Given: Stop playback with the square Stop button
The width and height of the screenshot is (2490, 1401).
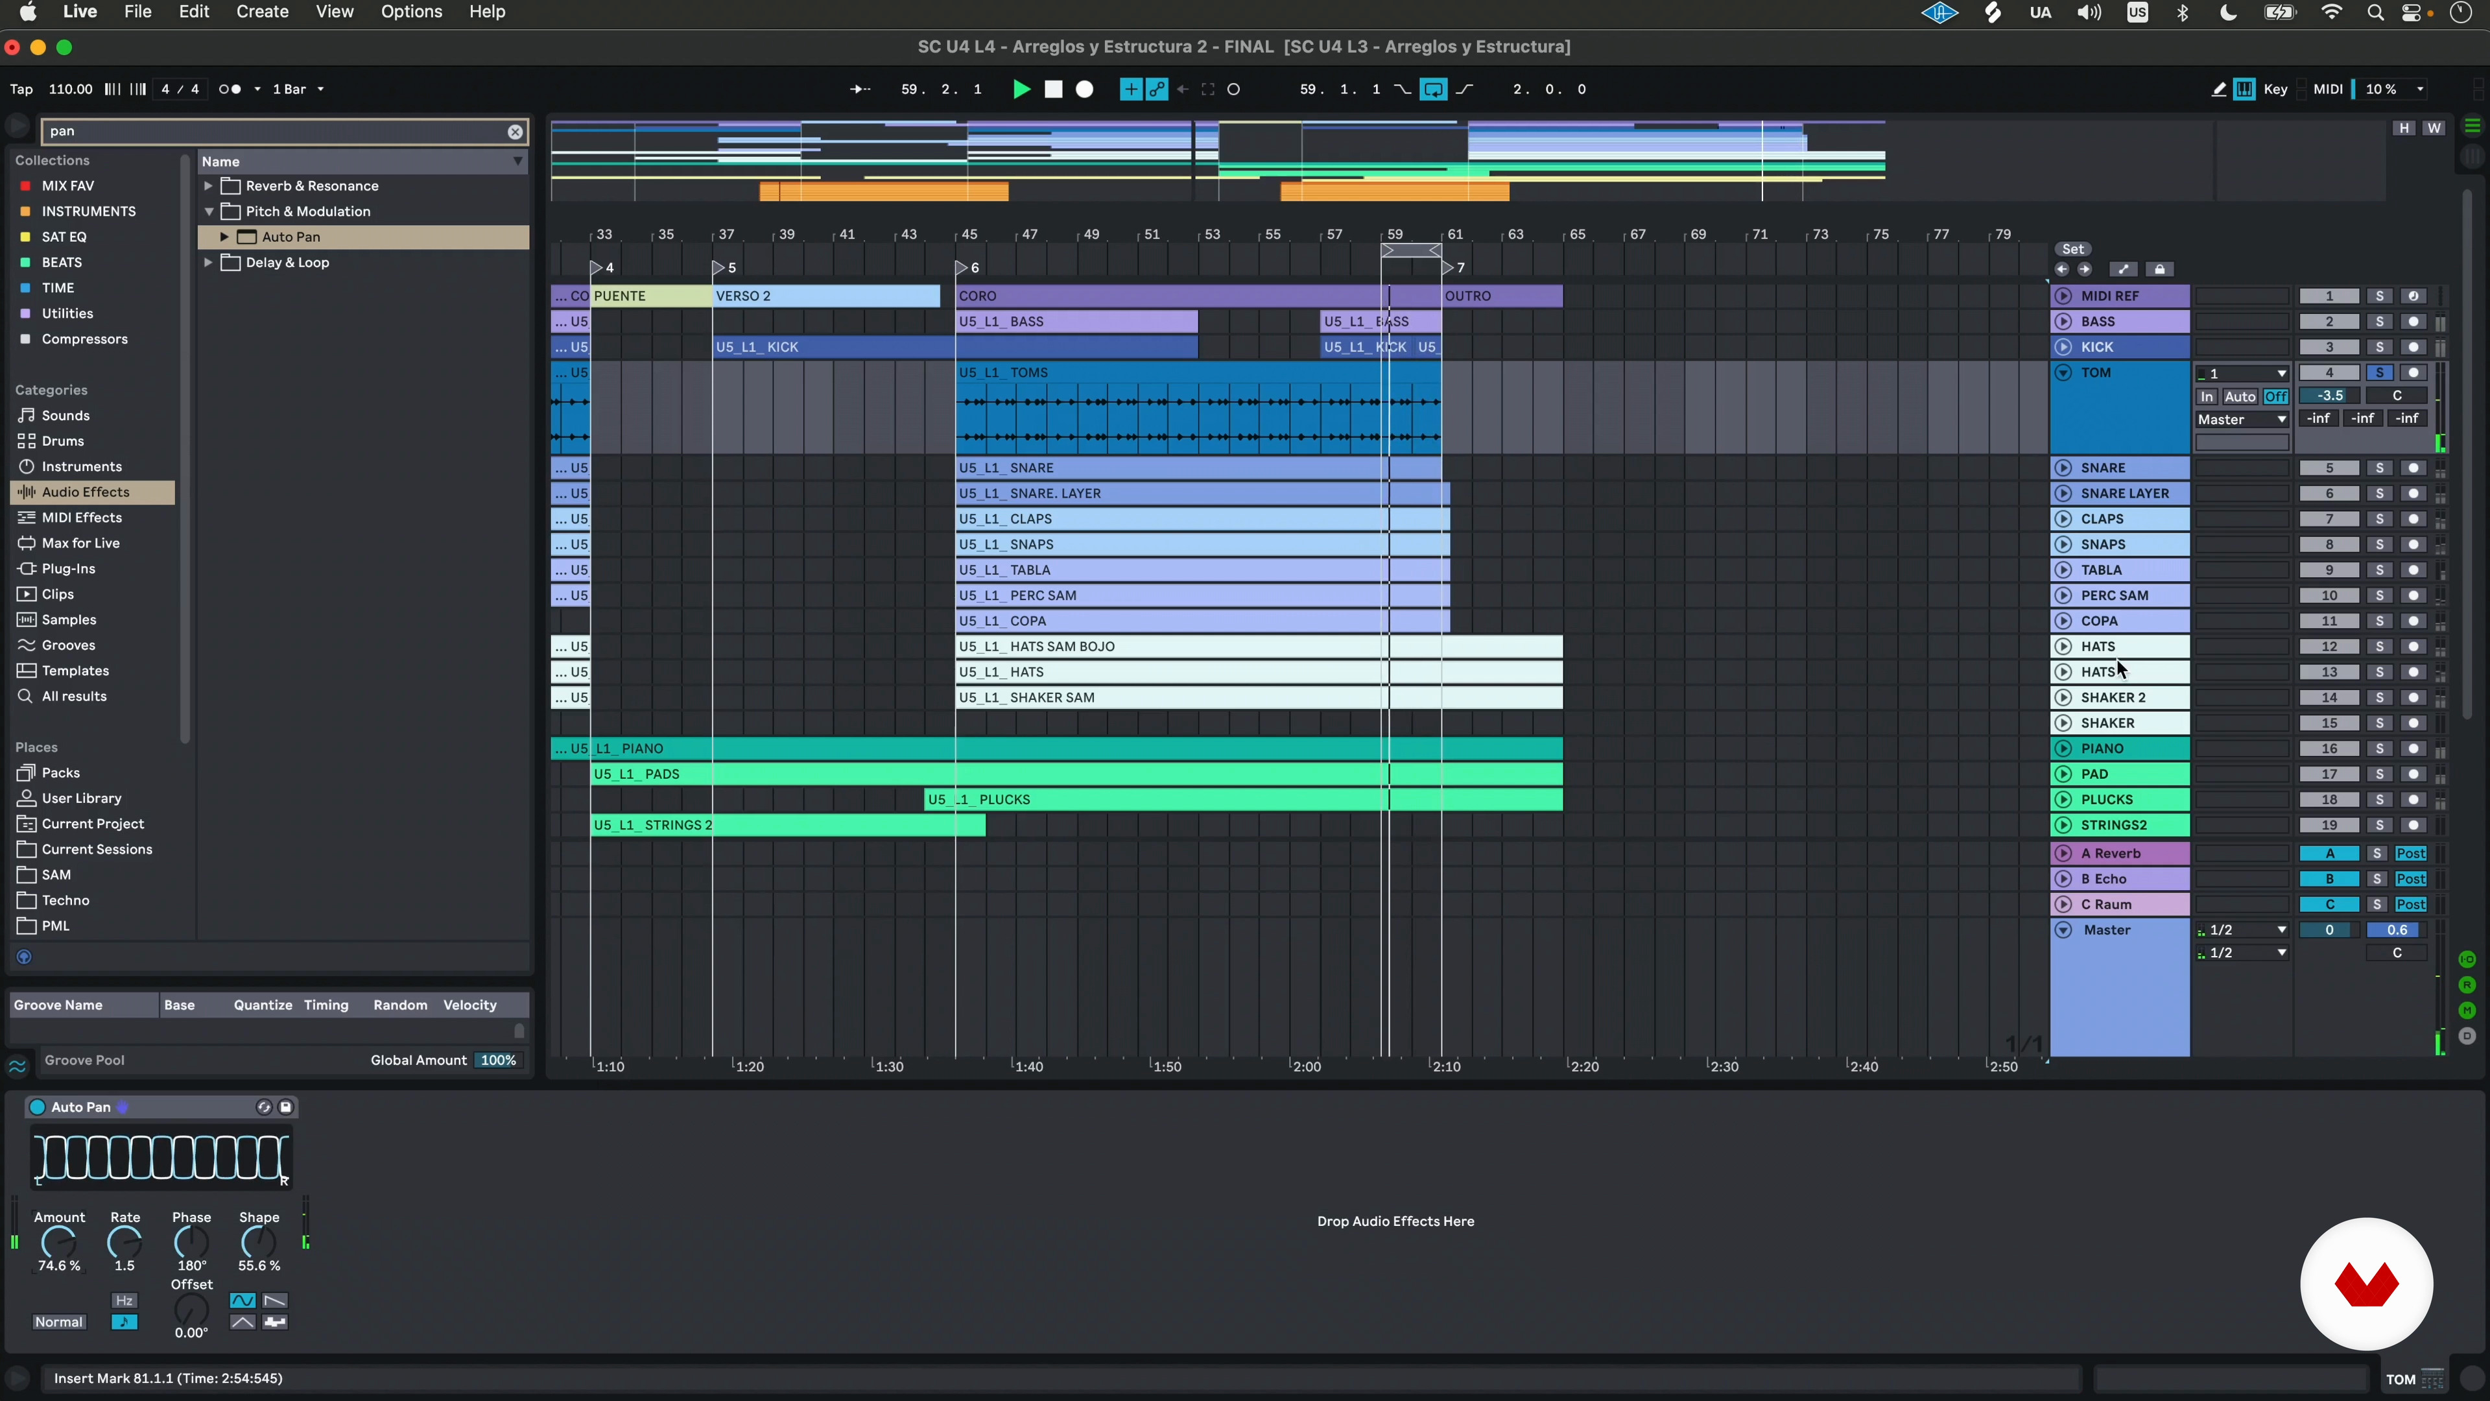Looking at the screenshot, I should pos(1054,89).
